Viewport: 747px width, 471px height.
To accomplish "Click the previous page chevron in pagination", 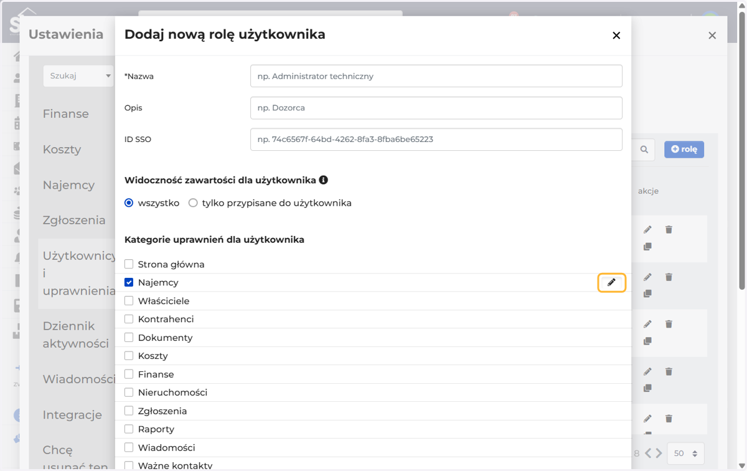I will (648, 454).
